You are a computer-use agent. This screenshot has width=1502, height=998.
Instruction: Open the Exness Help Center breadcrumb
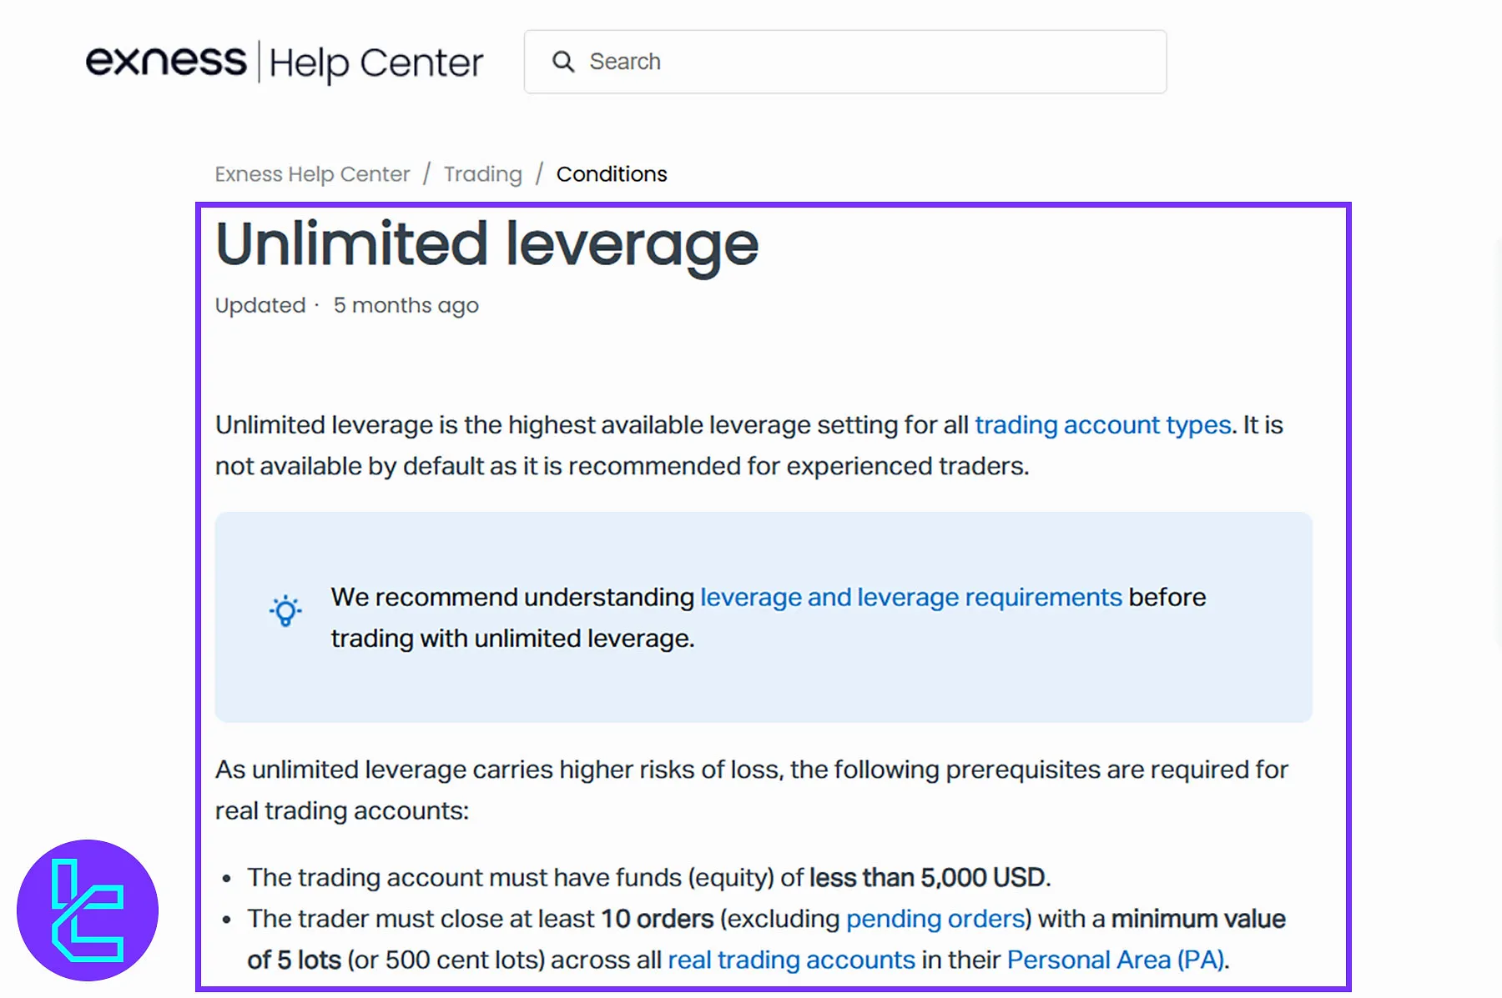pyautogui.click(x=312, y=174)
